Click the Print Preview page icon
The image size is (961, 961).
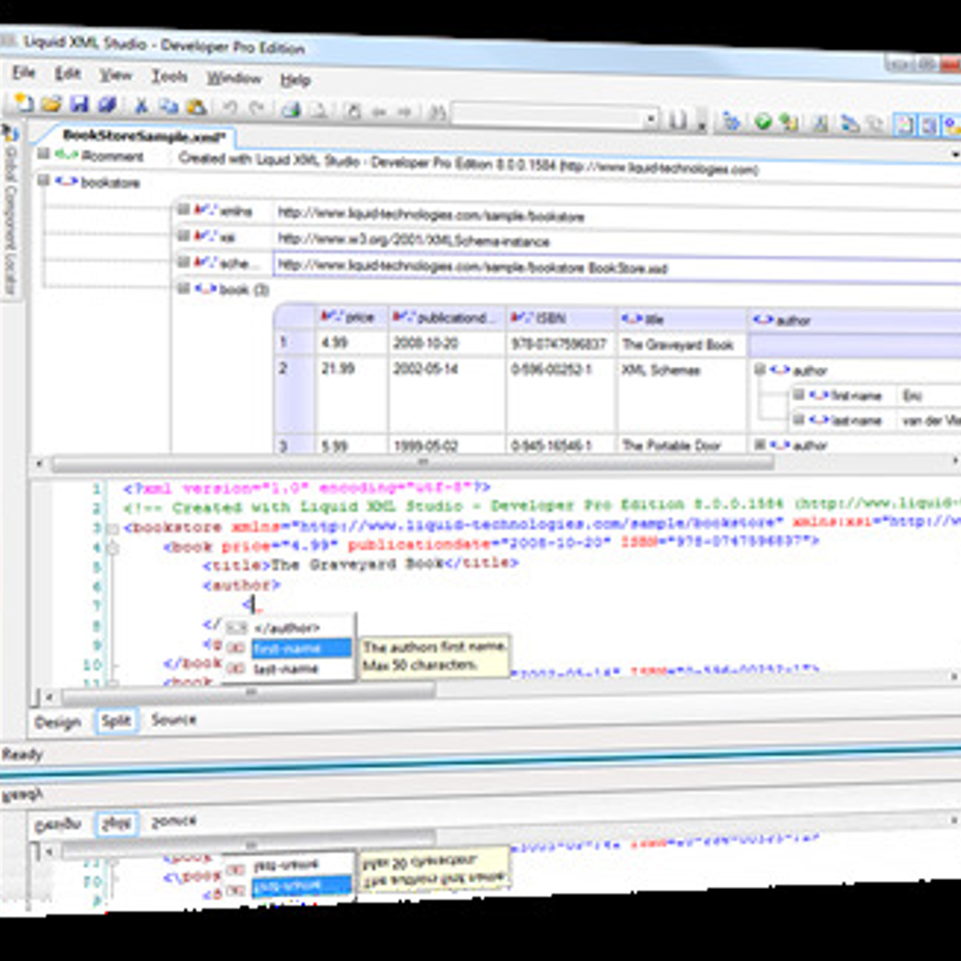[317, 110]
